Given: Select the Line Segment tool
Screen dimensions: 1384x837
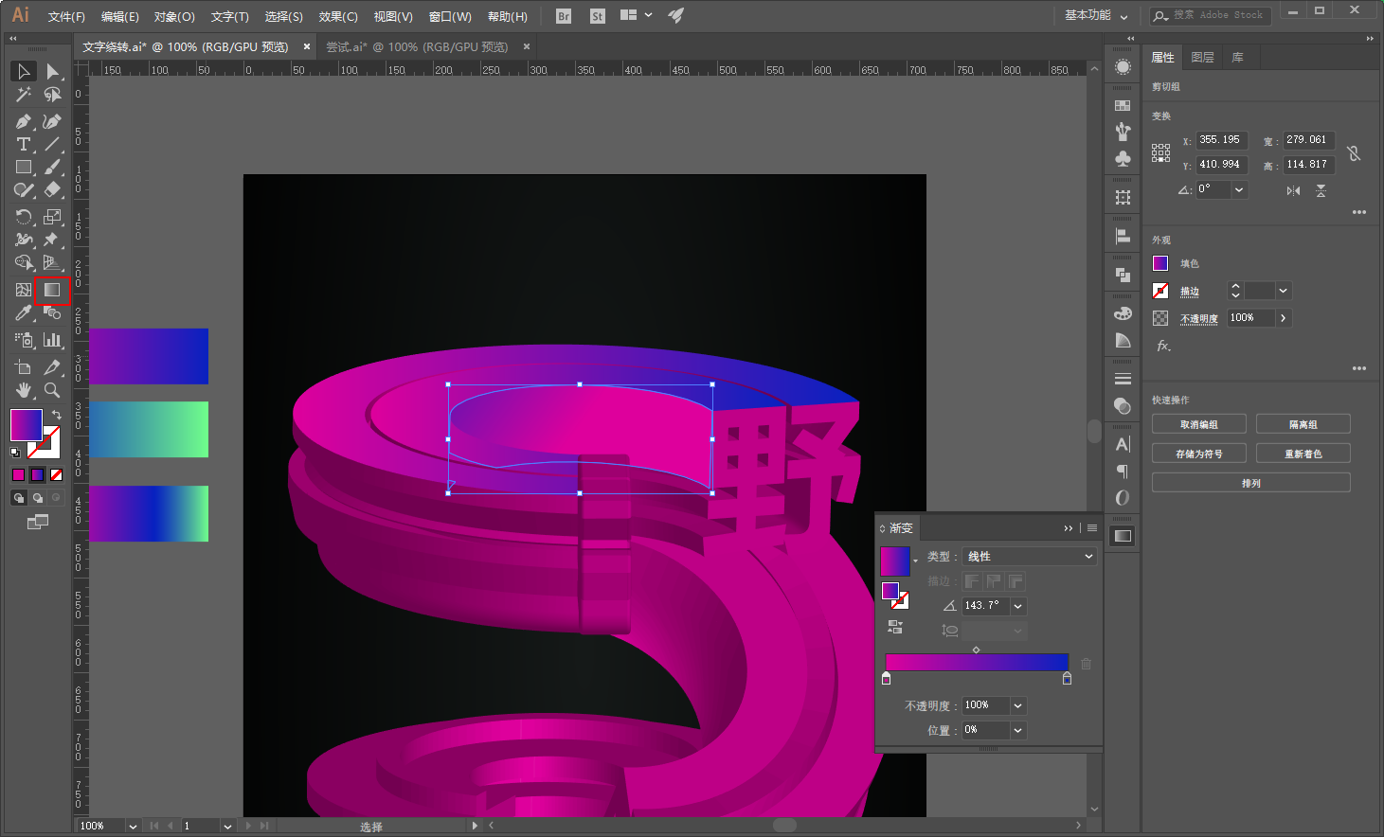Looking at the screenshot, I should pos(52,145).
